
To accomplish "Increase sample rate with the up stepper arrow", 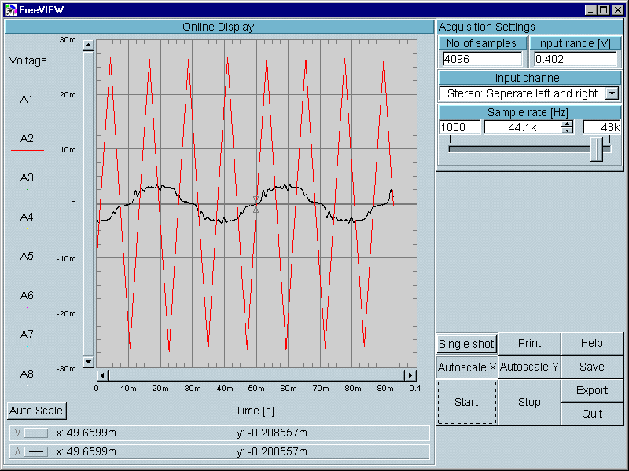I will [567, 124].
